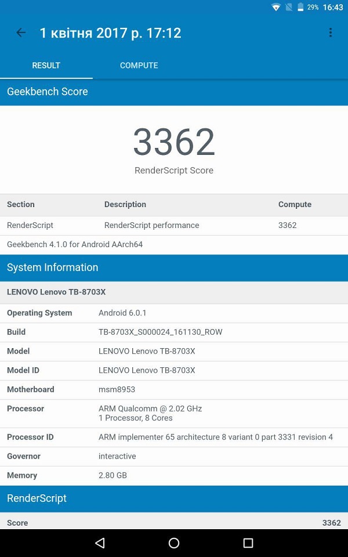Image resolution: width=348 pixels, height=557 pixels.
Task: Select the RenderScript performance table row
Action: tap(174, 225)
